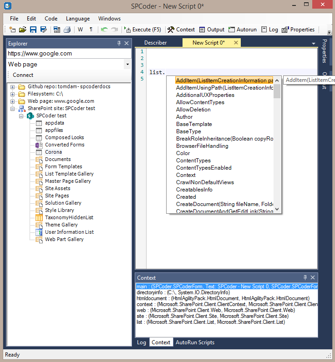Open the File menu
335x362 pixels.
(x=14, y=19)
